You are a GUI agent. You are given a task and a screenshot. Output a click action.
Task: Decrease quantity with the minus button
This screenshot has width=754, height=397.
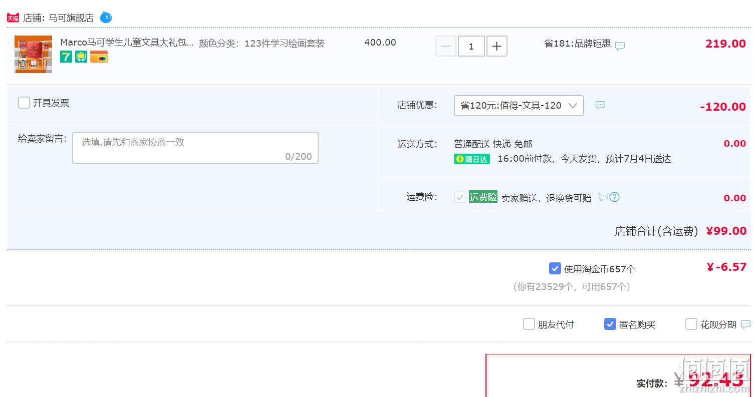[446, 47]
